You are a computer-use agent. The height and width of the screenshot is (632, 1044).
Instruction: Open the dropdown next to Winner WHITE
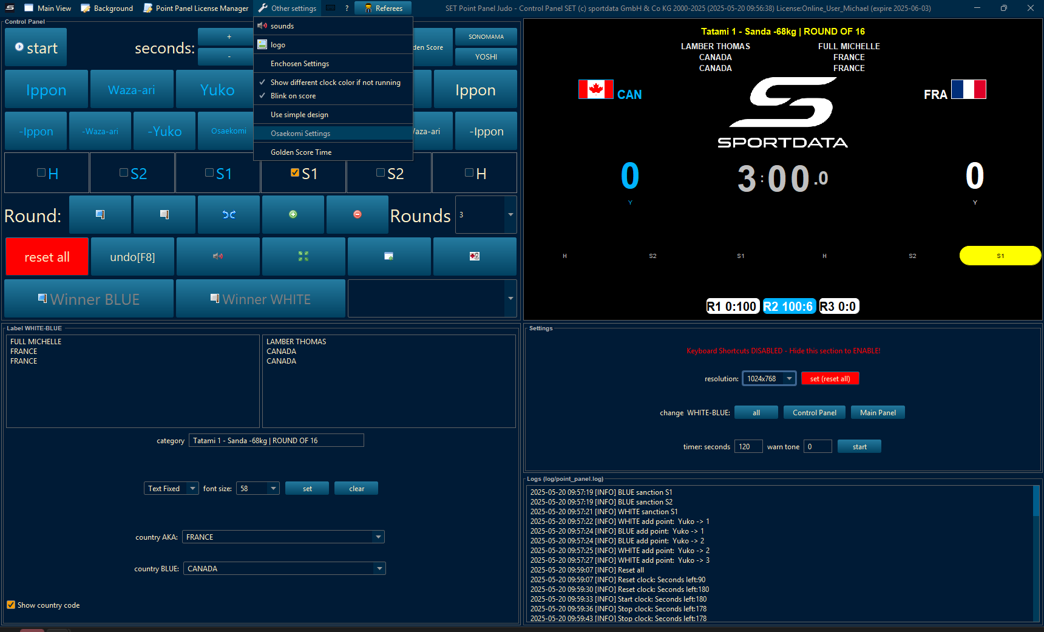[432, 299]
